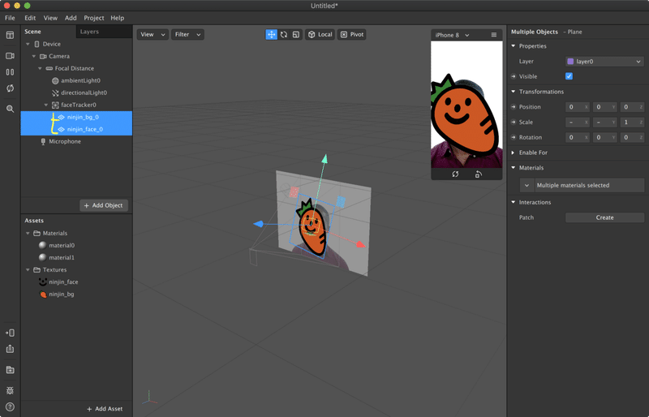Image resolution: width=649 pixels, height=417 pixels.
Task: Click the Visible property patch arrow
Action: [514, 76]
